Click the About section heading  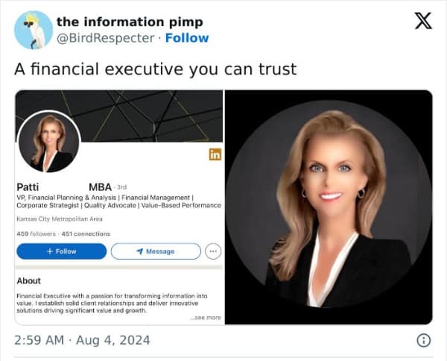[29, 280]
